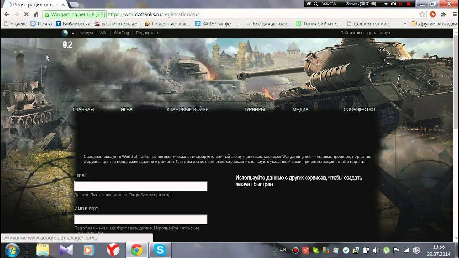This screenshot has height=258, width=459.
Task: Open the воспитатель де... bookmark
Action: pos(118,24)
